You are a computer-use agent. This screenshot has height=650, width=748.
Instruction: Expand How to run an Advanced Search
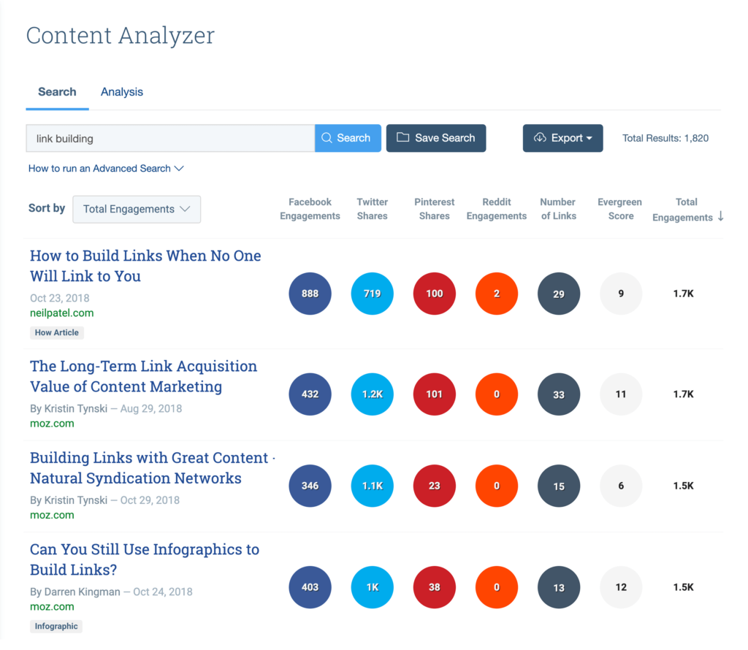[x=106, y=169]
